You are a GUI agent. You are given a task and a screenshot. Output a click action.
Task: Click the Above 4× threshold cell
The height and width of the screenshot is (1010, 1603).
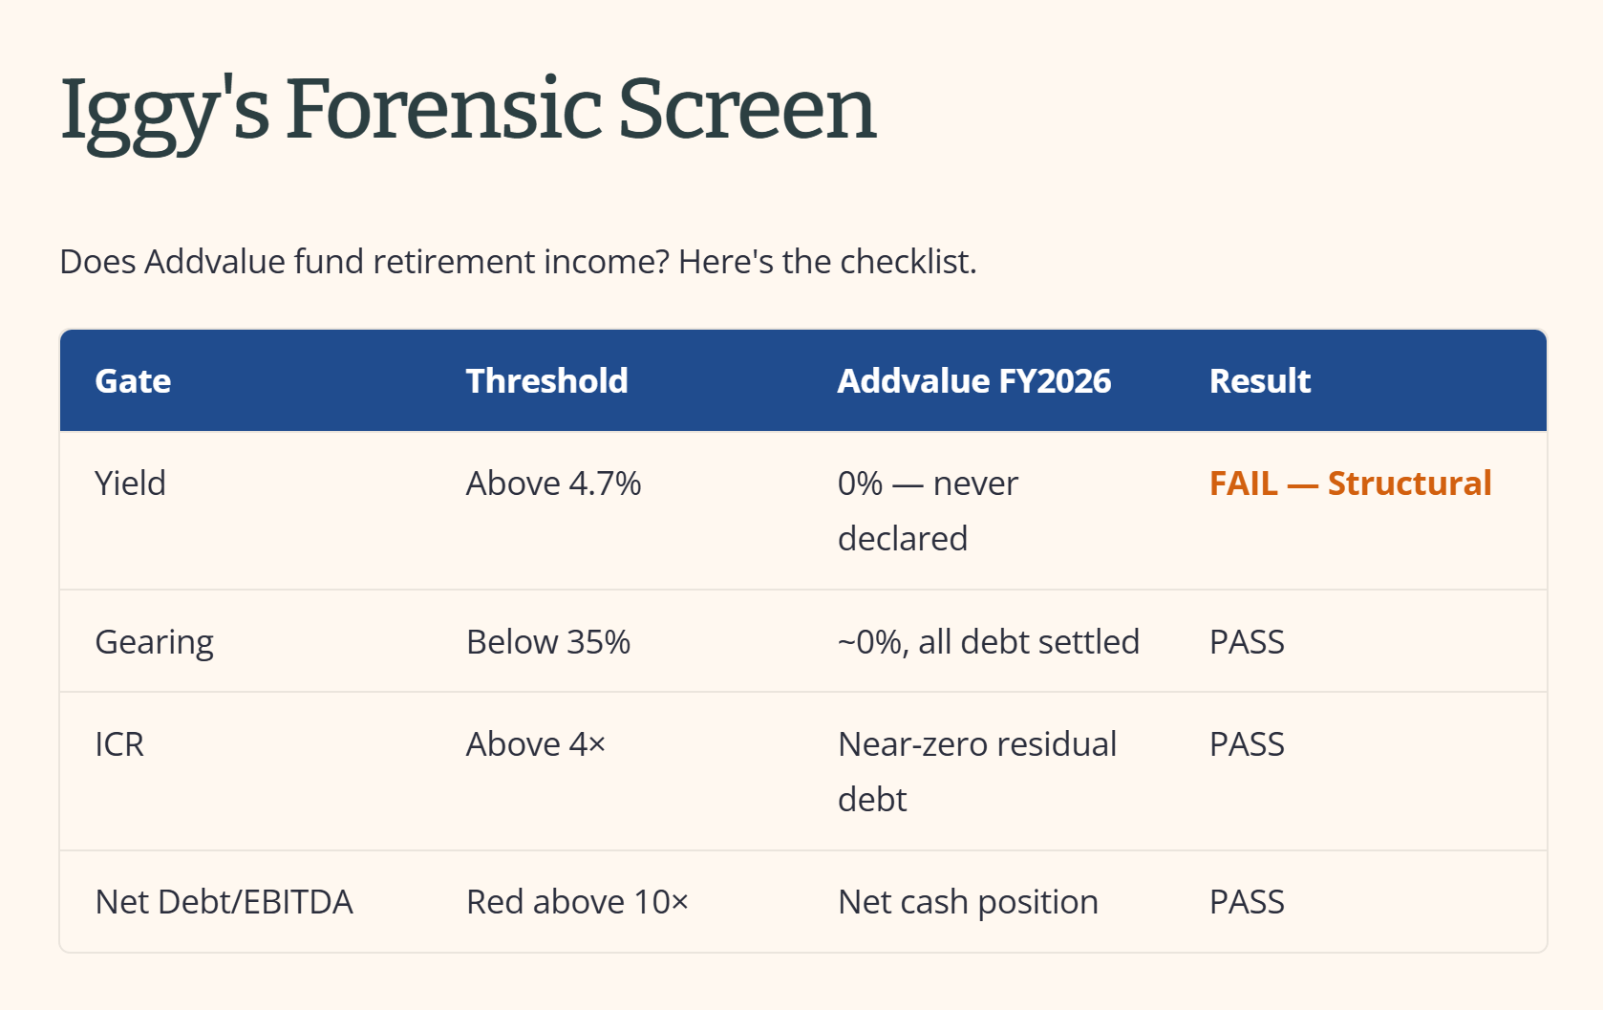[x=536, y=744]
